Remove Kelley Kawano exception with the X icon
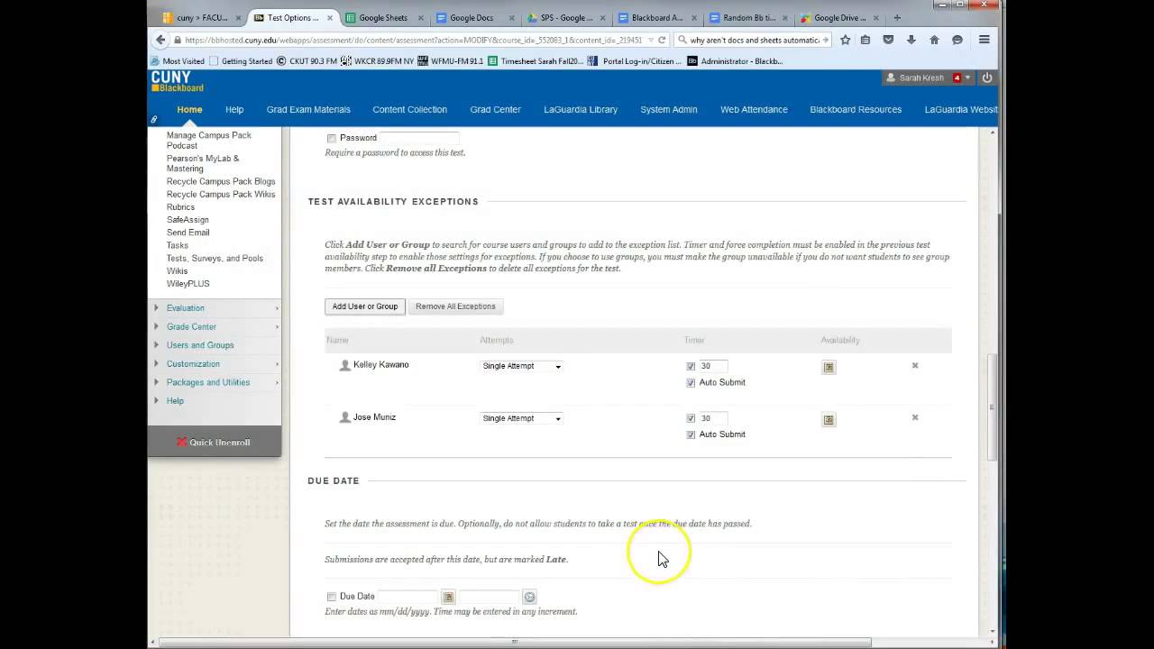Screen dimensions: 1154x649 [915, 365]
